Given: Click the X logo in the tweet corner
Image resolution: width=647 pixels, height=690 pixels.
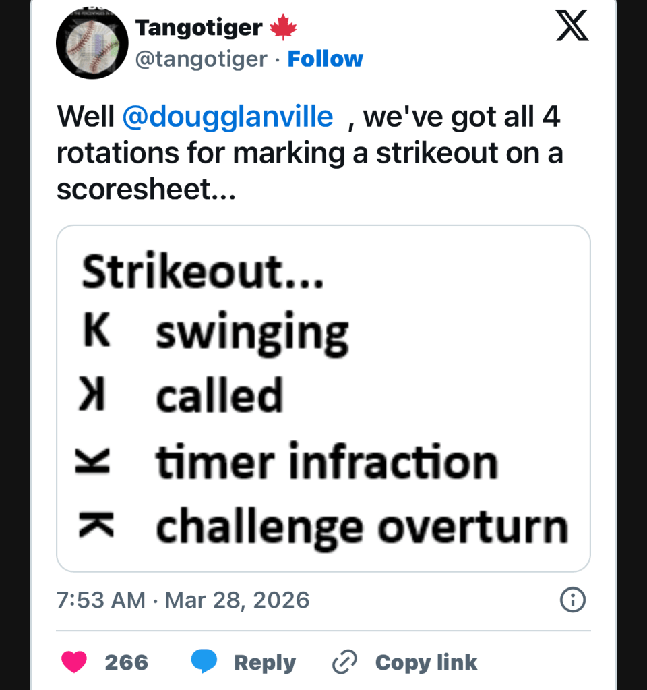Looking at the screenshot, I should point(572,26).
